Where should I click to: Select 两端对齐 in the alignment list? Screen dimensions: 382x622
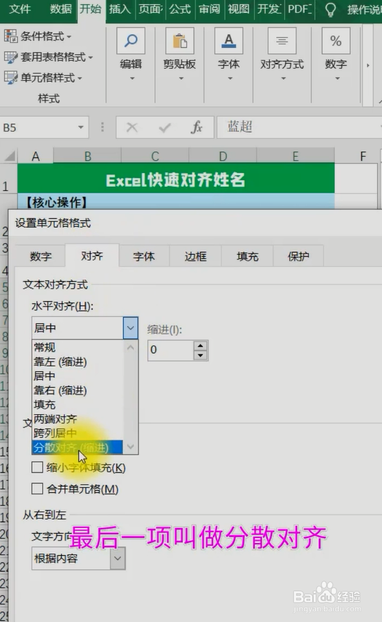(55, 419)
